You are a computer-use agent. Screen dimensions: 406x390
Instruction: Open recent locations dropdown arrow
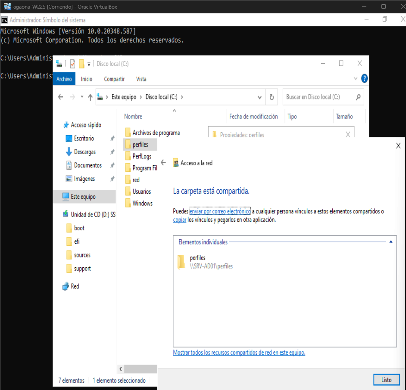pos(82,97)
